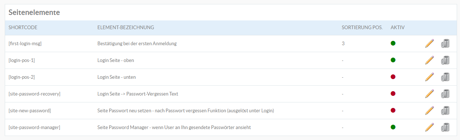This screenshot has width=460, height=140.
Task: Select the 'Login Seite - oben' description
Action: (116, 60)
